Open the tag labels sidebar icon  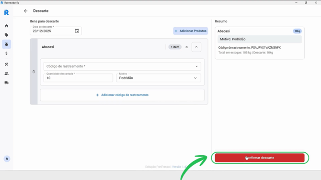7,35
